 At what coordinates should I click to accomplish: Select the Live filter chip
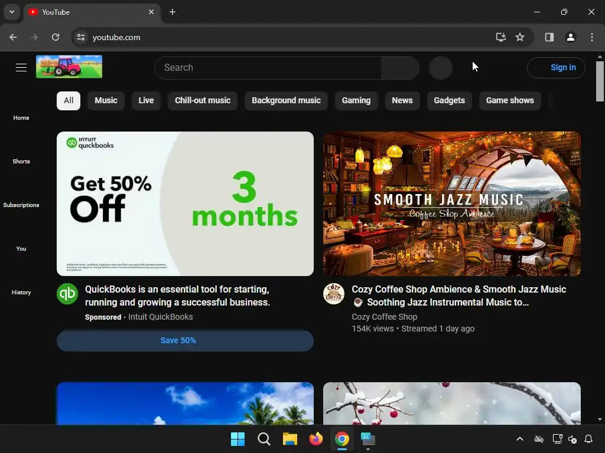click(x=147, y=100)
